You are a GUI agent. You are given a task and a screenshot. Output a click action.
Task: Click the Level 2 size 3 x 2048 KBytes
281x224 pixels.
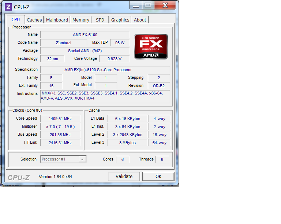point(128,135)
